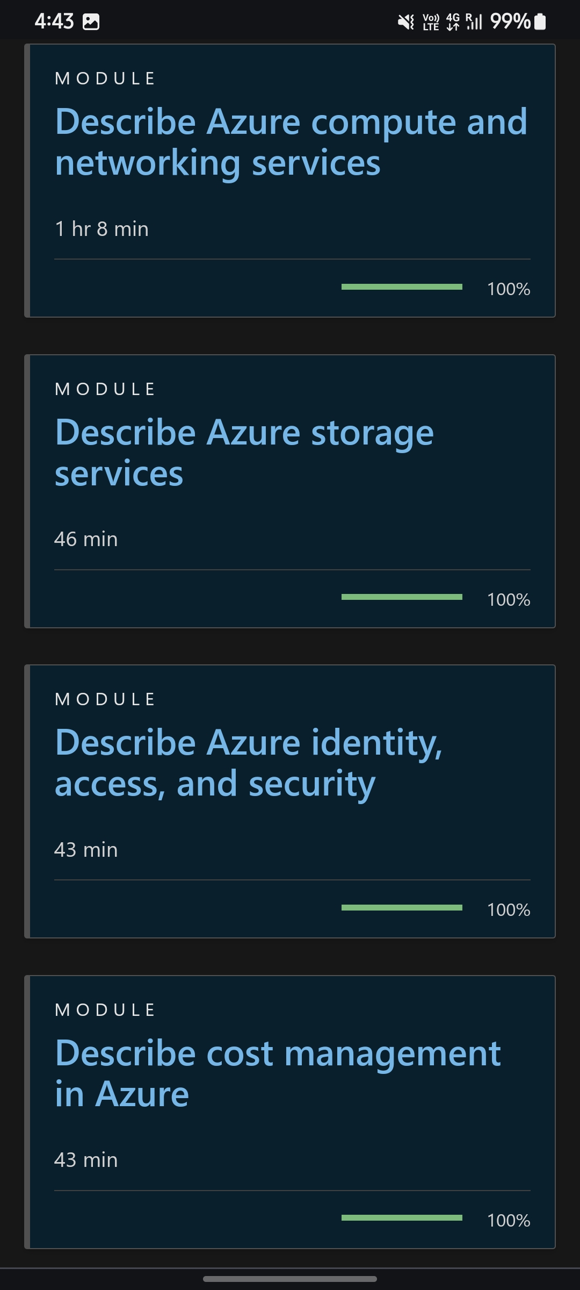
Task: Tap the 1 hr 8 min duration text
Action: 102,228
